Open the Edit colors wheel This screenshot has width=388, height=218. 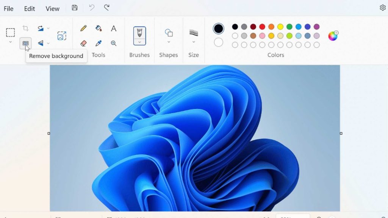coord(333,36)
